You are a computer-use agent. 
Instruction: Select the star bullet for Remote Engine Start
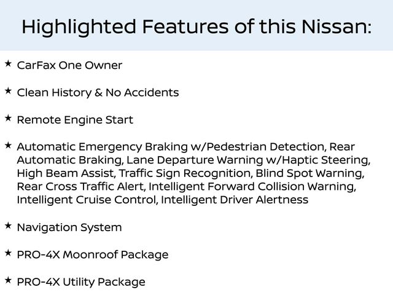(x=7, y=118)
